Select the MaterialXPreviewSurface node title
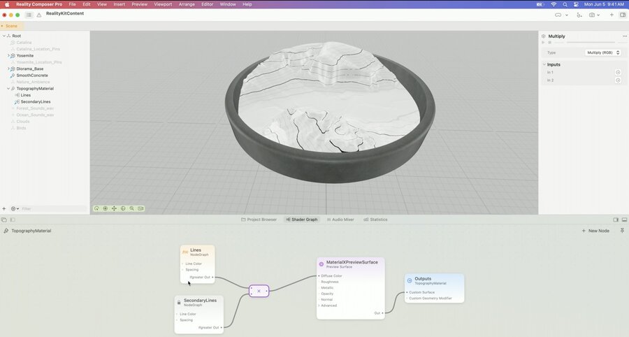 (352, 262)
